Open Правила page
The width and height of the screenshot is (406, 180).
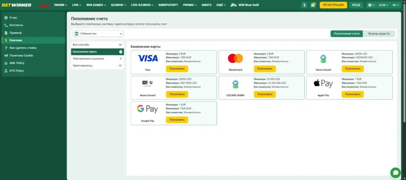(x=33, y=33)
